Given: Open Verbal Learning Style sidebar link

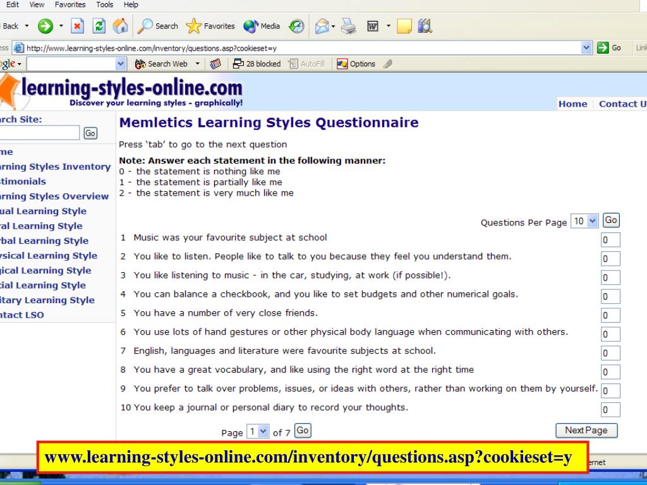Looking at the screenshot, I should (44, 241).
